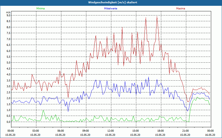Click the 0,0 y-axis value

[9, 122]
